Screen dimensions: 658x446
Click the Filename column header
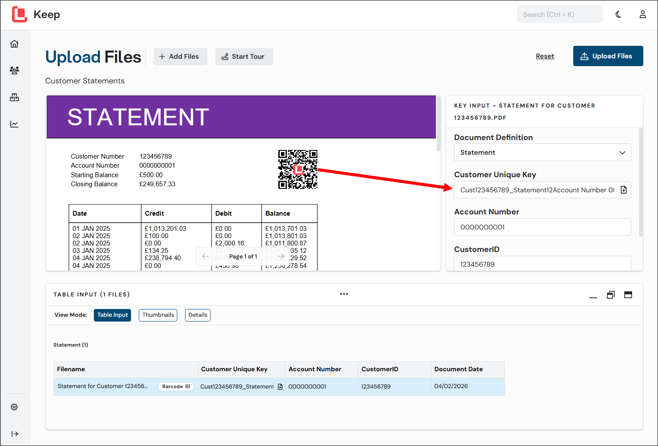[x=126, y=370]
